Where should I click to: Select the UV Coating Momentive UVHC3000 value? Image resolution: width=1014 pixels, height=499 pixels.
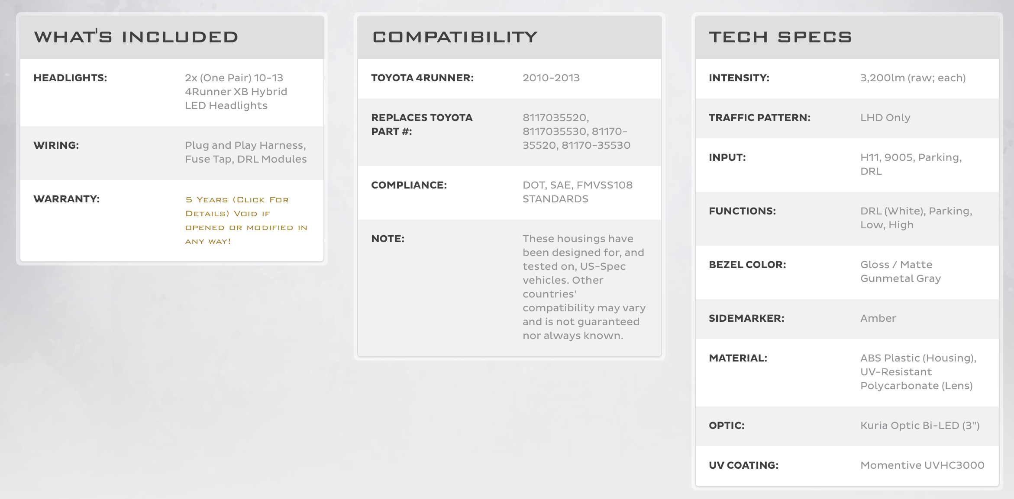point(922,465)
